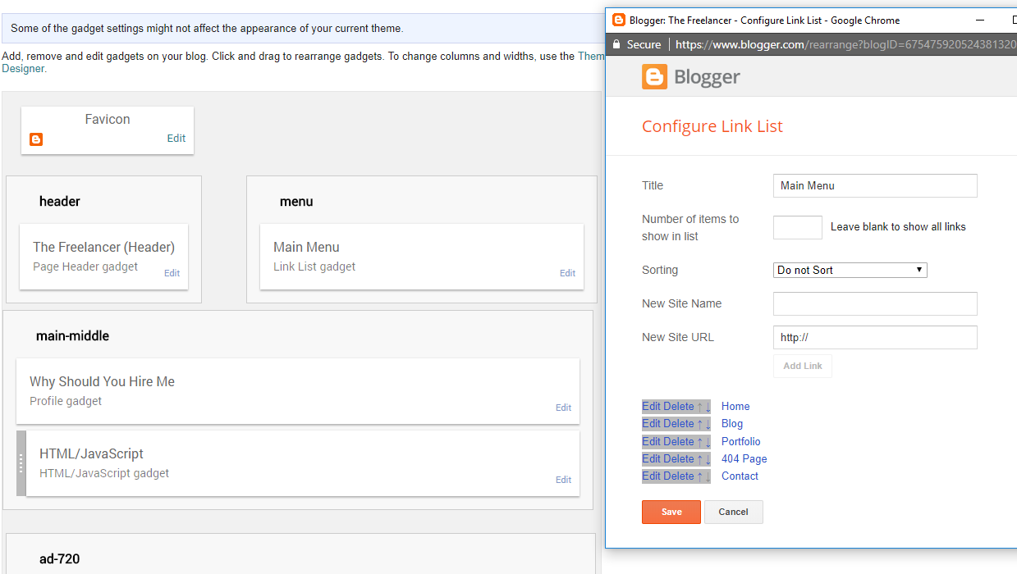The width and height of the screenshot is (1017, 574).
Task: Click the Blogger favicon in the Chrome title bar
Action: tap(619, 20)
